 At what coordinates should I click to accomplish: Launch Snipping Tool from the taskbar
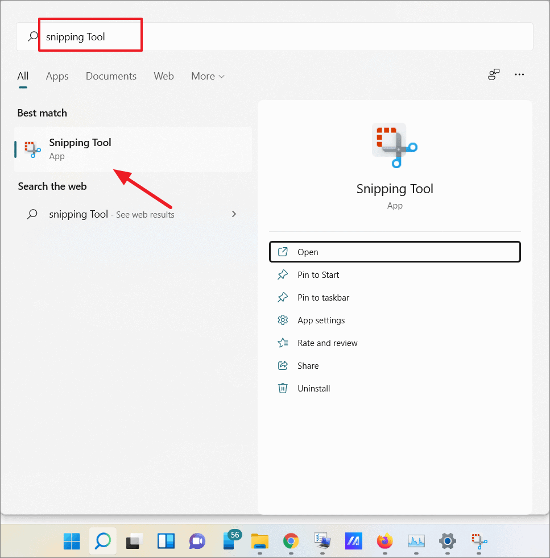pos(478,542)
